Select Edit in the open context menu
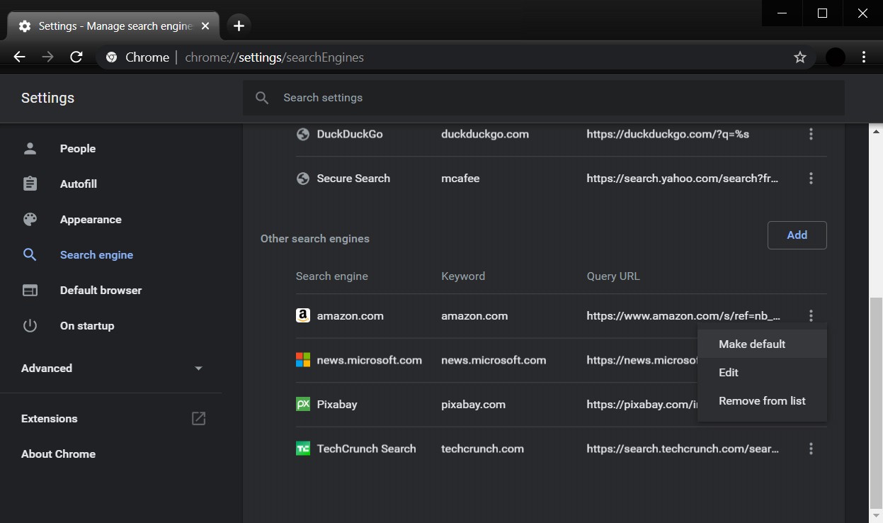This screenshot has height=523, width=883. tap(728, 372)
